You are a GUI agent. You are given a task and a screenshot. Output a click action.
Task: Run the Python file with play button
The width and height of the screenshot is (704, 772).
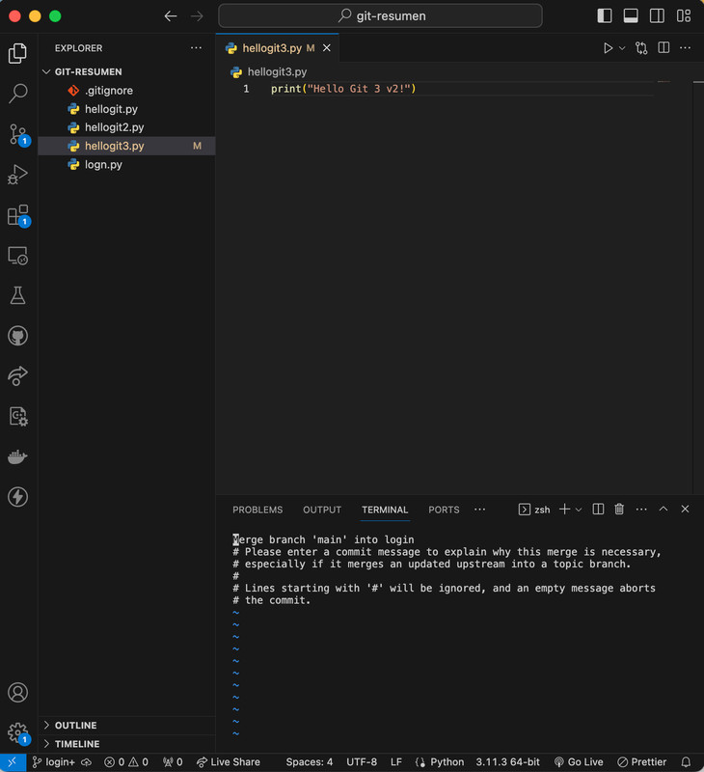pos(609,48)
